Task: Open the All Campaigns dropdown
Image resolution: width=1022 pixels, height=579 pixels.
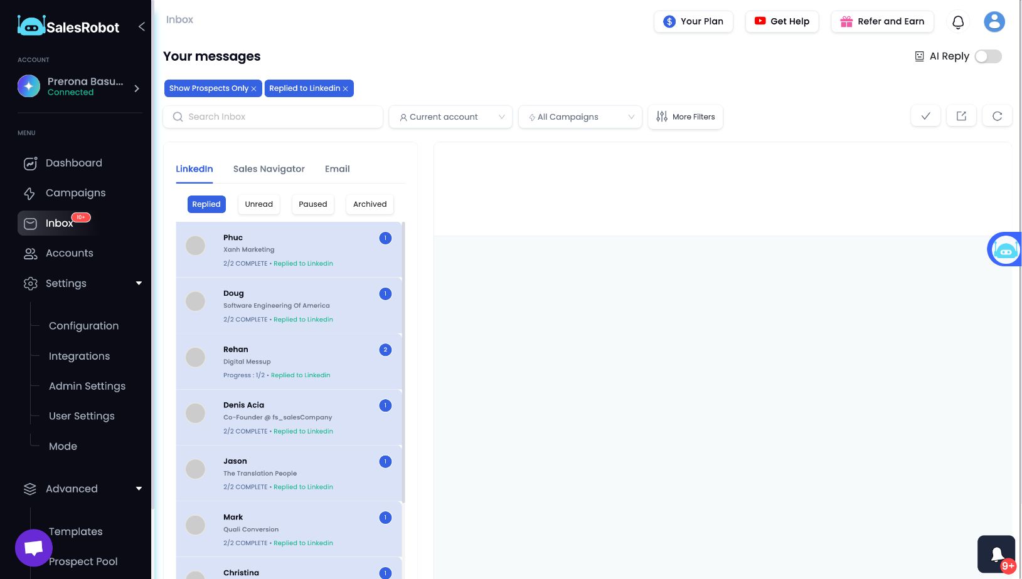Action: click(x=580, y=117)
